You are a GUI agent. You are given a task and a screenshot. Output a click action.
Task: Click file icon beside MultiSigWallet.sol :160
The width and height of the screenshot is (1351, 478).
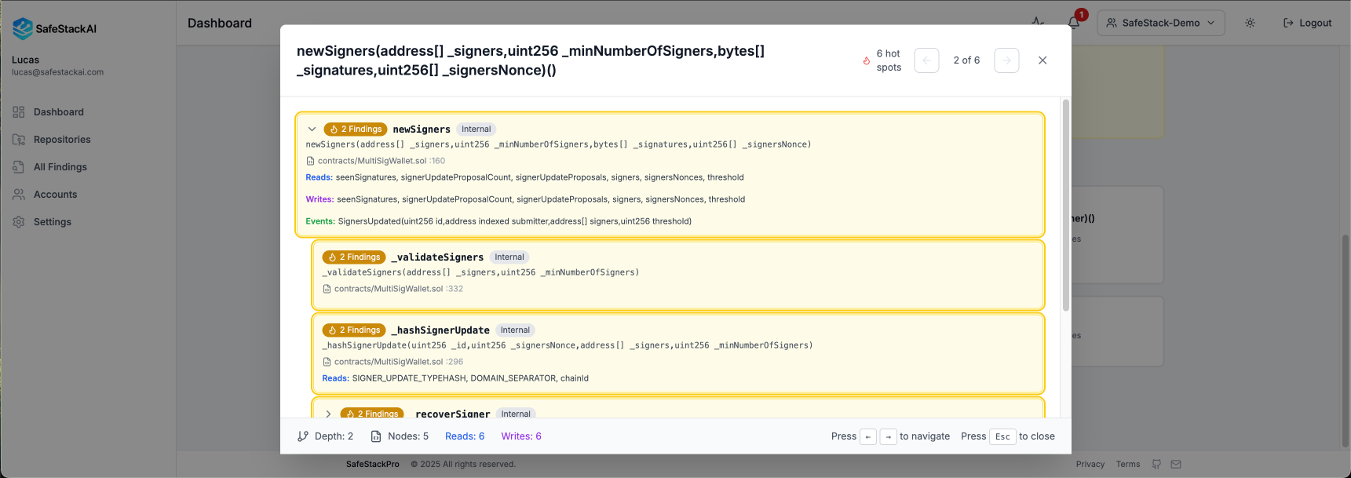pyautogui.click(x=310, y=161)
